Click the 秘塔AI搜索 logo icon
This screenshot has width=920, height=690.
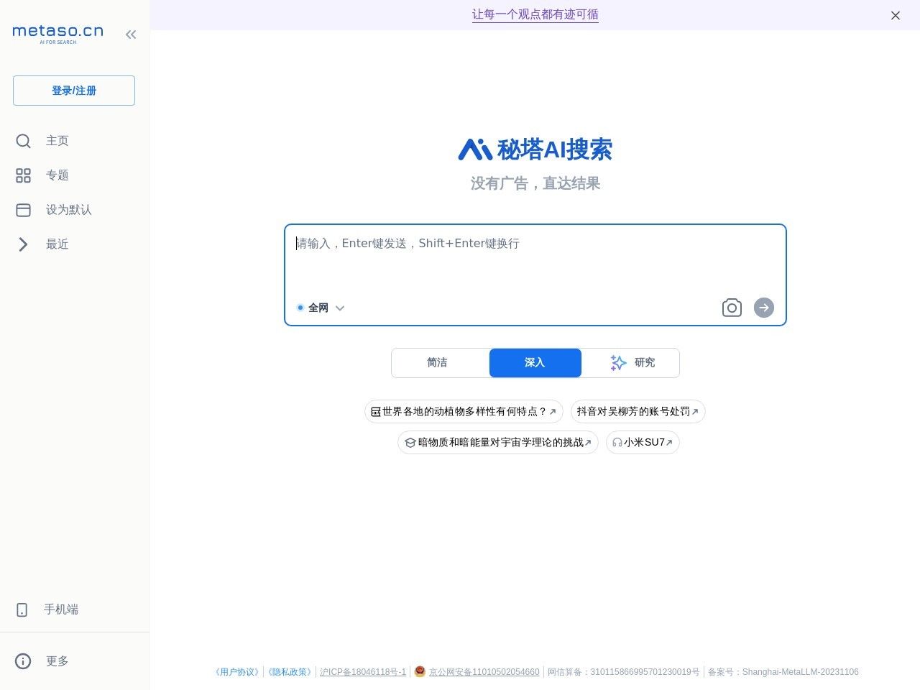[475, 149]
